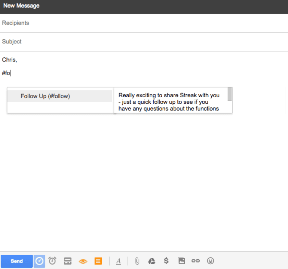Insert a hyperlink

pos(196,261)
